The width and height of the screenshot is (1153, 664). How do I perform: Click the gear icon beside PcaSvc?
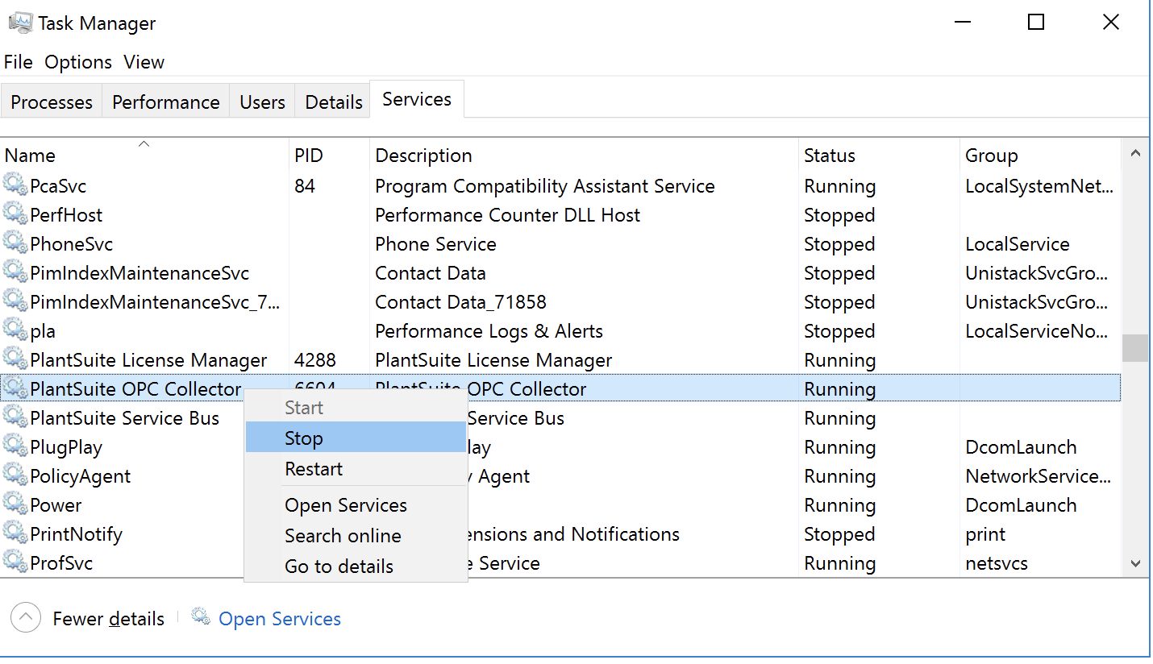[15, 185]
